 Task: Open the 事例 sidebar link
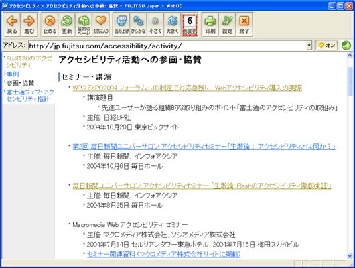(x=13, y=74)
